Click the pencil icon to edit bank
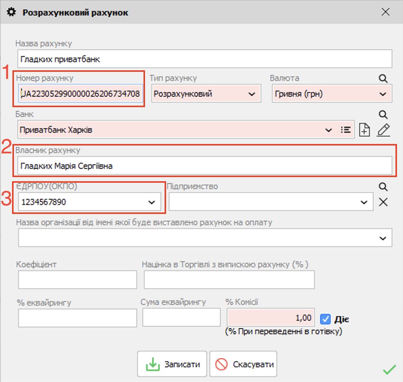Image resolution: width=403 pixels, height=382 pixels. (383, 130)
